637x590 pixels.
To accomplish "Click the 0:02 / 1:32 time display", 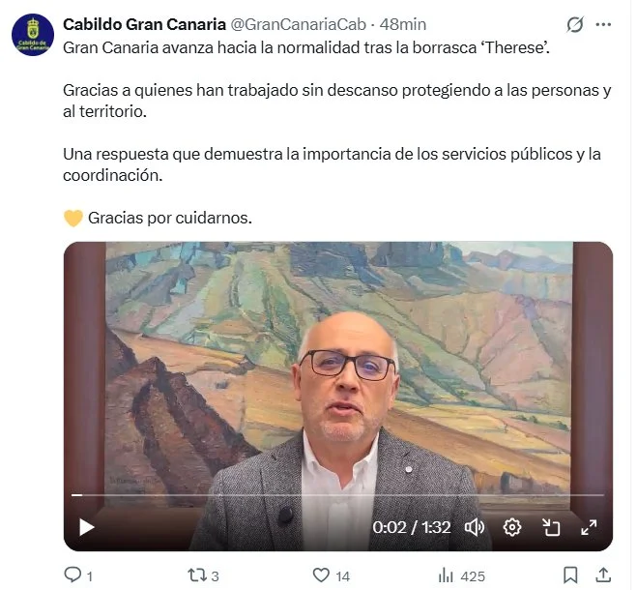I will point(412,527).
